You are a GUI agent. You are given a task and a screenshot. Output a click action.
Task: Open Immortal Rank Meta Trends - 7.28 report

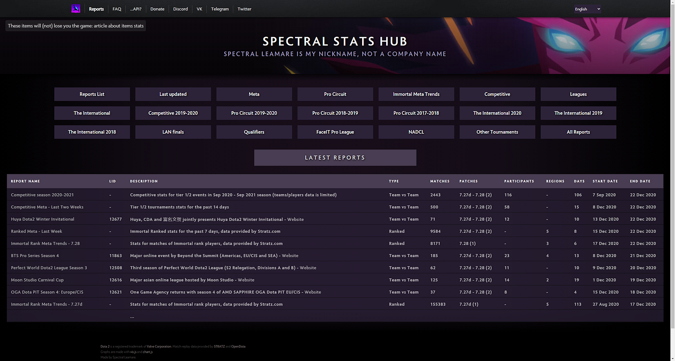click(45, 243)
